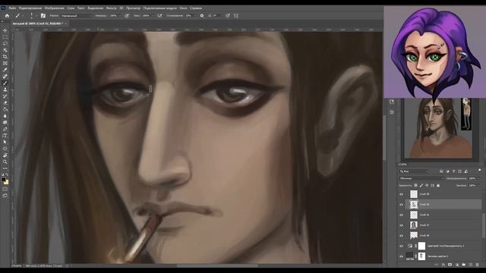Select the Eraser tool
The image size is (486, 273).
click(x=5, y=102)
